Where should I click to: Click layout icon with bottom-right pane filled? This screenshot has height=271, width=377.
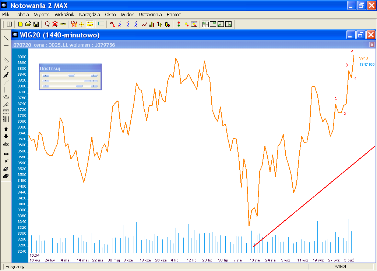click(x=228, y=24)
